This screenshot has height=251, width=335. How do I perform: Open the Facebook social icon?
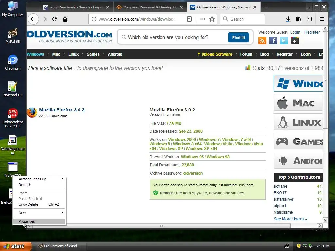273,41
